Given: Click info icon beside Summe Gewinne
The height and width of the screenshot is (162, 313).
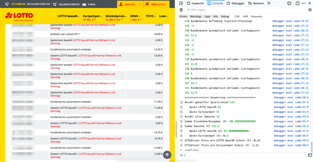Looking at the screenshot, I should pos(181,126).
